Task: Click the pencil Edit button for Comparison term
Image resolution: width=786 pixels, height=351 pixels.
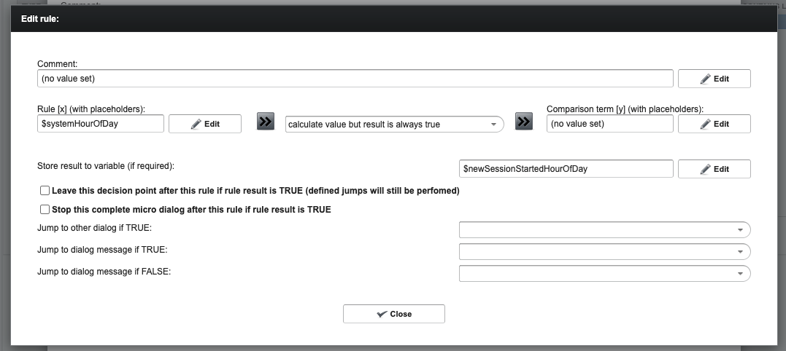Action: (x=714, y=124)
